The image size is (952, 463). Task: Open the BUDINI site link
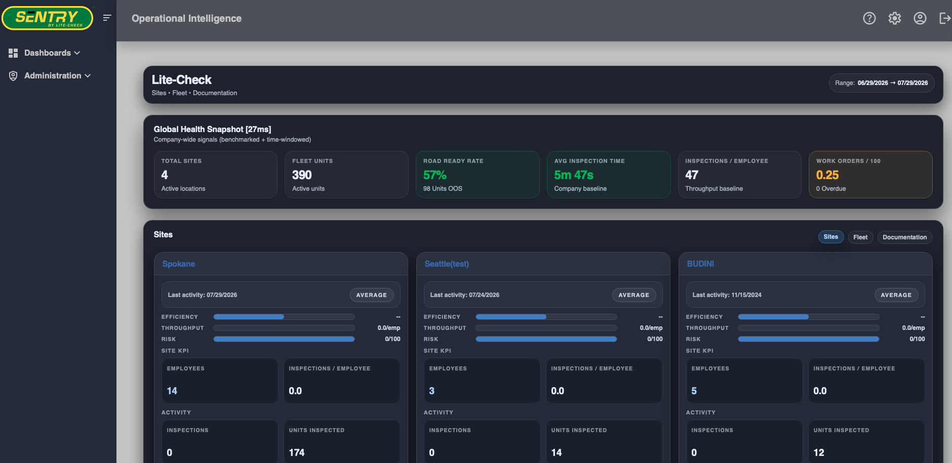(x=700, y=264)
